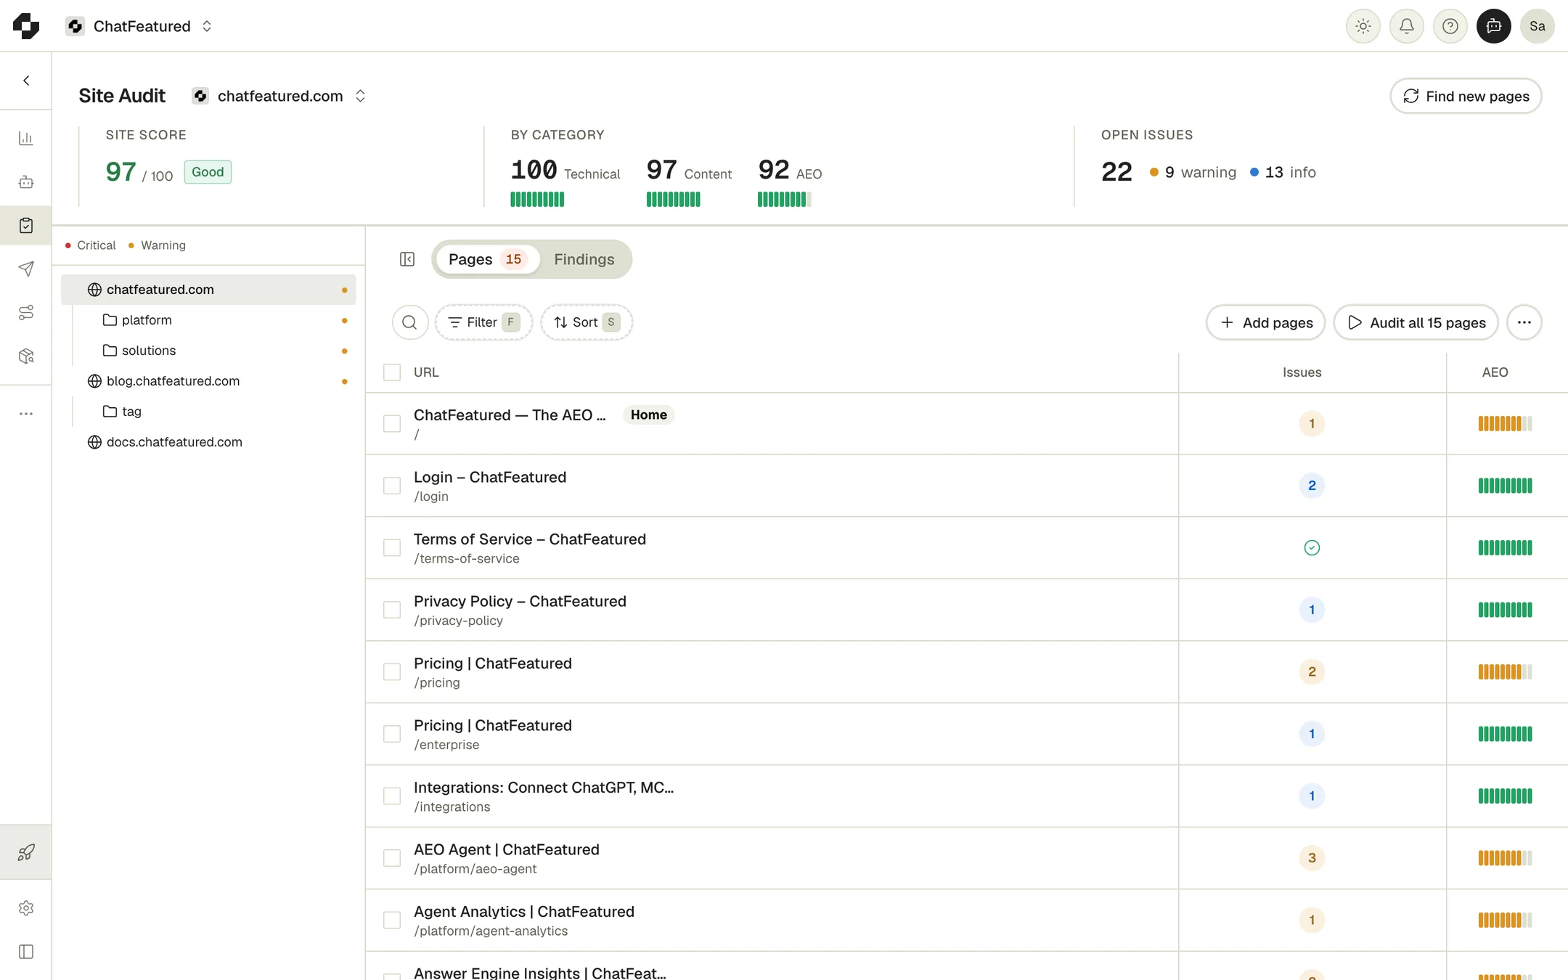Click the AEO category score bar under 92
Screen dimensions: 1568x980
point(784,200)
